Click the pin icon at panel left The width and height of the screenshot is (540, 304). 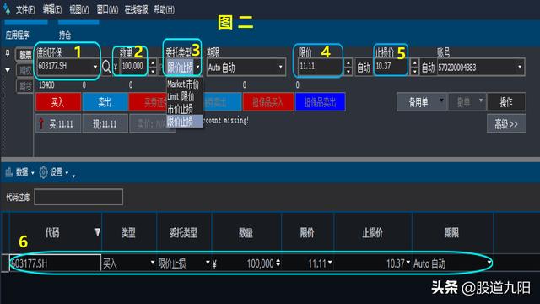pos(8,53)
